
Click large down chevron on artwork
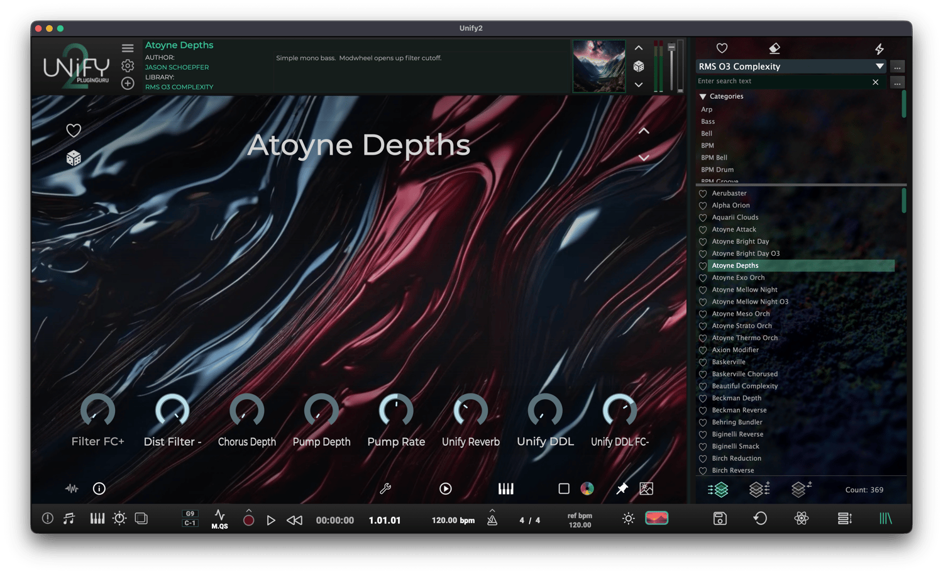pyautogui.click(x=644, y=158)
